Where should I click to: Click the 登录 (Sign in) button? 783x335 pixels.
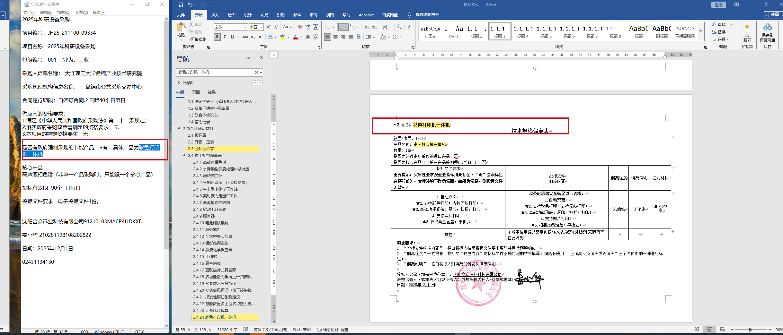pos(718,4)
